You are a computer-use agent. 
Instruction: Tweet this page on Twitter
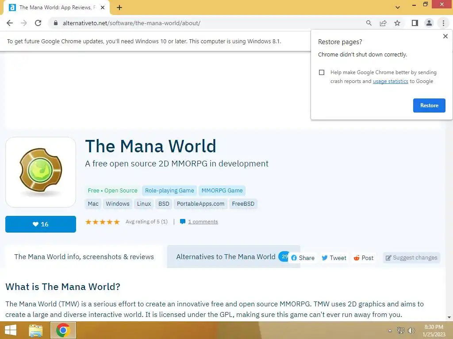334,258
